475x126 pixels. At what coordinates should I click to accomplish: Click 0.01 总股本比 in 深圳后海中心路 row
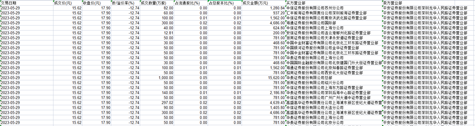225,93
